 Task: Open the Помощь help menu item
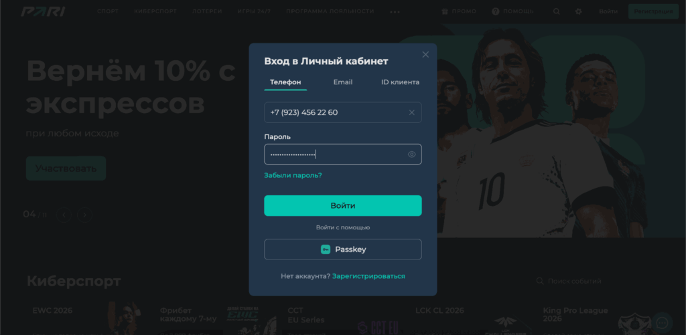pyautogui.click(x=512, y=11)
